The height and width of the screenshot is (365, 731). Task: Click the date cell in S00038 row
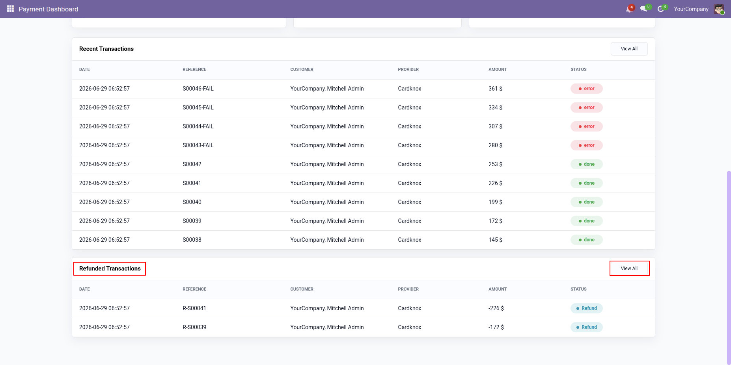click(x=104, y=240)
